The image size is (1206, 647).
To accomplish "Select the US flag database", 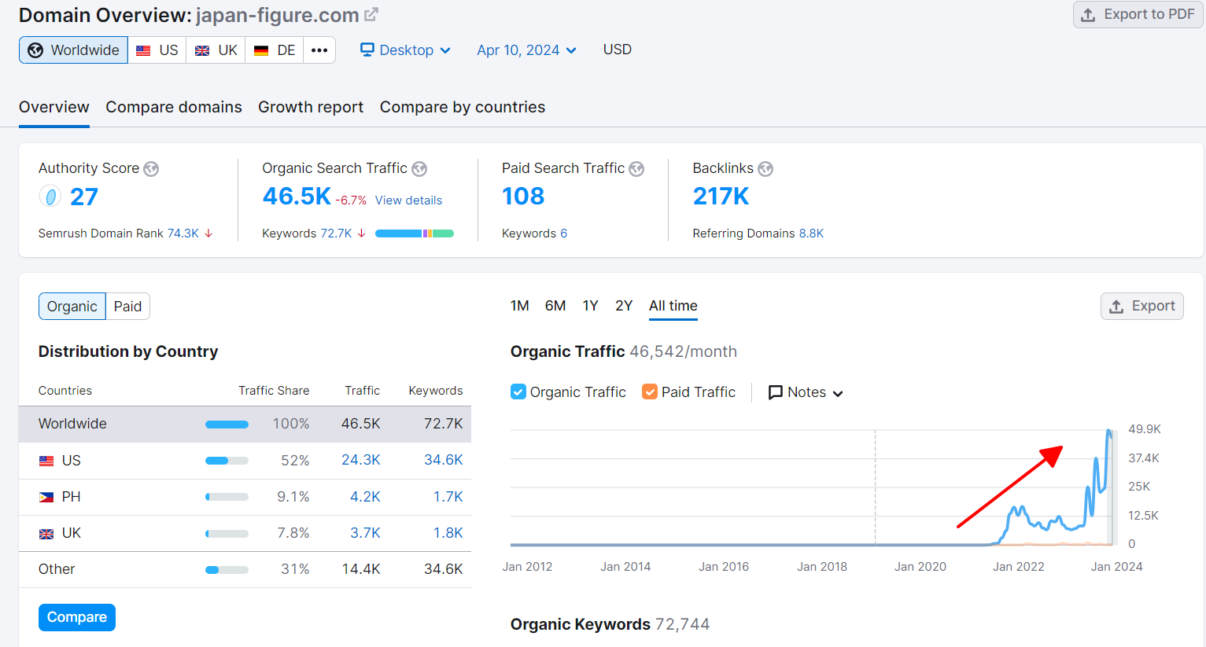I will click(157, 50).
